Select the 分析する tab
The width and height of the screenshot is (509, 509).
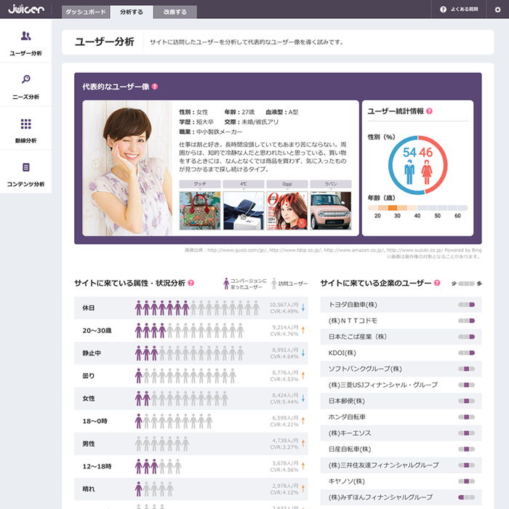[132, 12]
